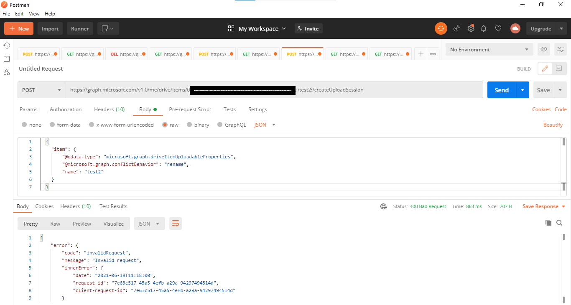Viewport: 571px width, 305px height.
Task: Open the Edit menu
Action: pyautogui.click(x=19, y=13)
